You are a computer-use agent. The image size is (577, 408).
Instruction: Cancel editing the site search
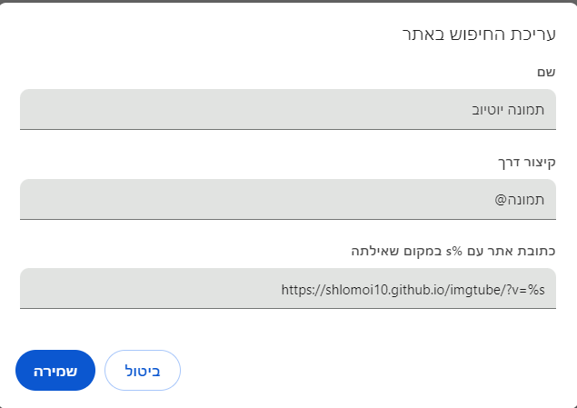tap(143, 371)
